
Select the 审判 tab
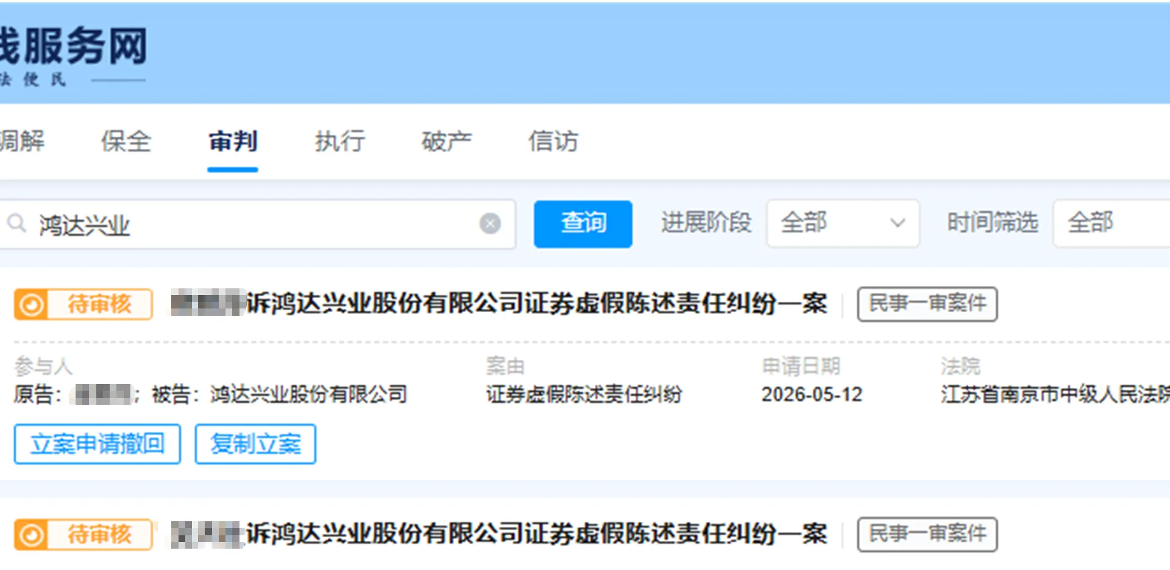click(x=233, y=141)
